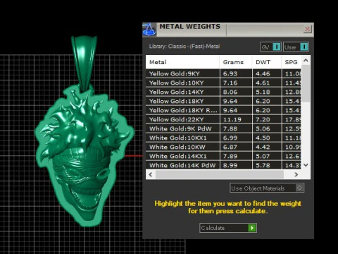
Task: Click the horizontal scroll left arrow
Action: tap(151, 174)
